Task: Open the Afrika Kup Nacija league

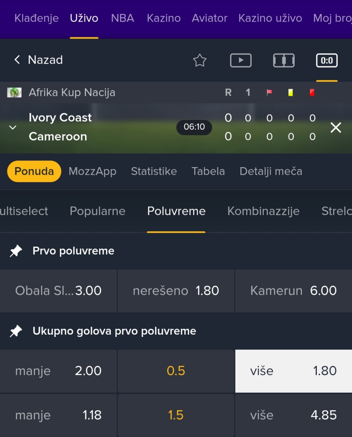Action: (72, 93)
